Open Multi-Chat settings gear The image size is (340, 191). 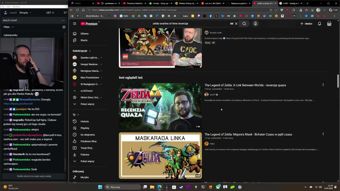[x=64, y=27]
